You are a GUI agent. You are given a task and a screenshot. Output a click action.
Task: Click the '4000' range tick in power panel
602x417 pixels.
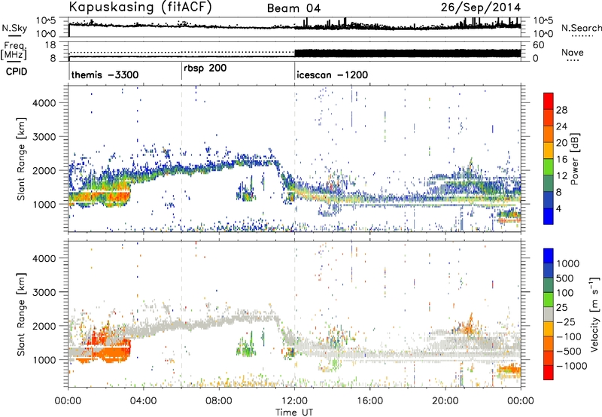(44, 103)
